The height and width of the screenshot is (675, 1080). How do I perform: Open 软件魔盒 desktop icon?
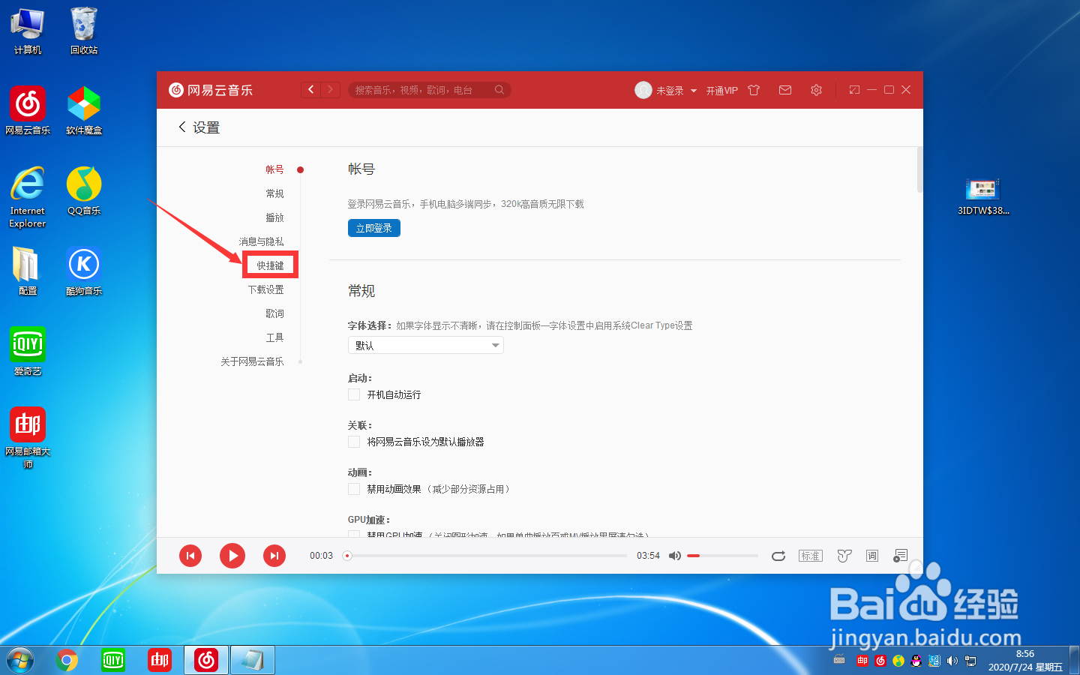(x=84, y=110)
